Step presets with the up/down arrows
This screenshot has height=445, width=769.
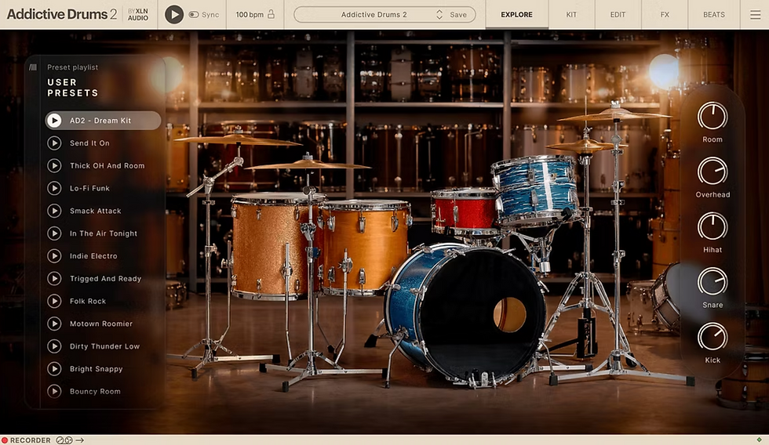coord(439,15)
